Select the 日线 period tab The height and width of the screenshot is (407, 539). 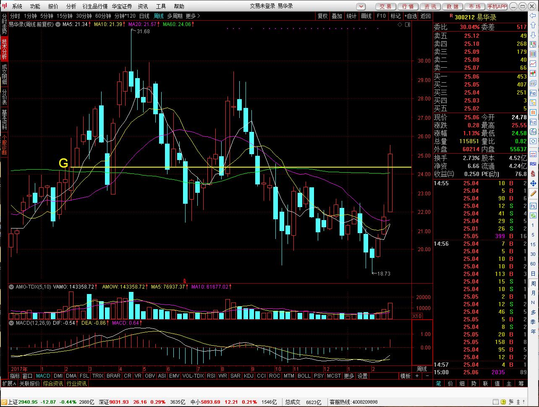[144, 16]
